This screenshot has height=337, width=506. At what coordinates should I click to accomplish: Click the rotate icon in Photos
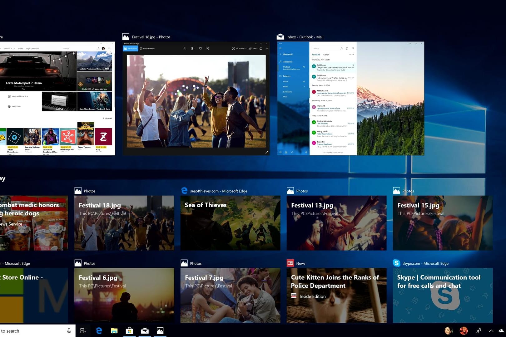[x=208, y=48]
